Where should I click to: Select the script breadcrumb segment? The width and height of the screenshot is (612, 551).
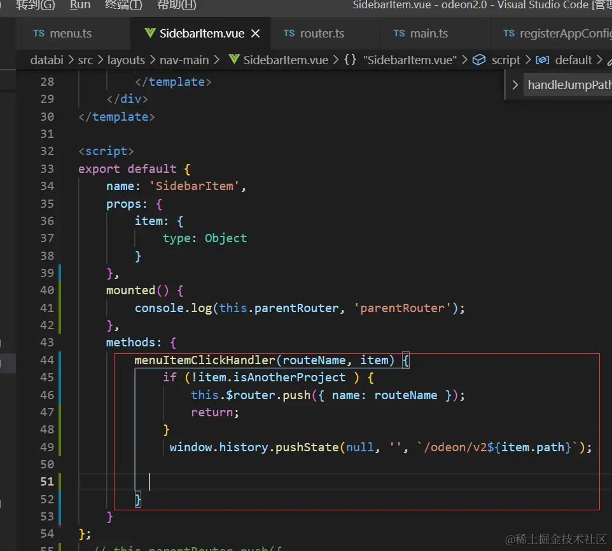click(506, 60)
